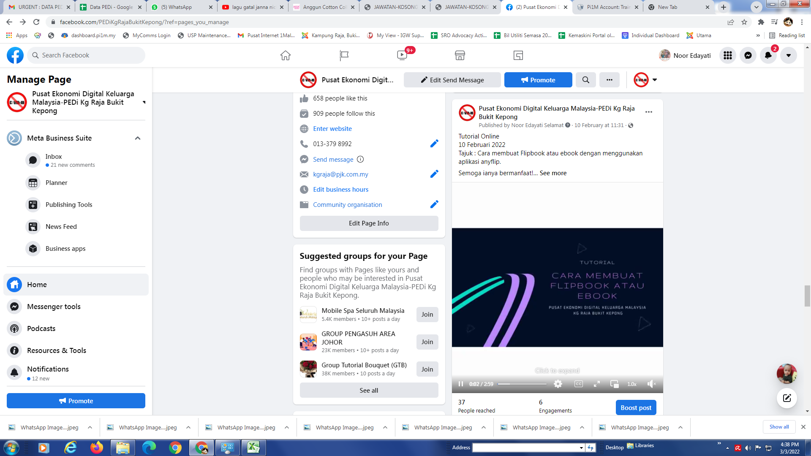Join Mobile Spa Seluruh Malaysia group
This screenshot has width=811, height=456.
(427, 315)
